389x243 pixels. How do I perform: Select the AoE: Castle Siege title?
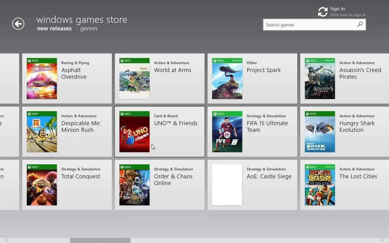click(x=269, y=176)
